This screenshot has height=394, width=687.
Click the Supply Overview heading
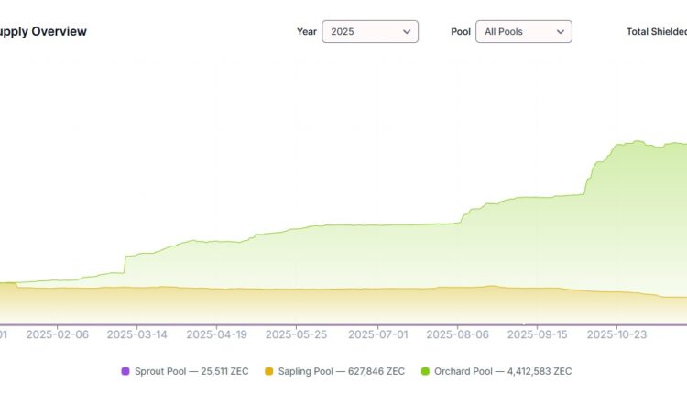[43, 31]
